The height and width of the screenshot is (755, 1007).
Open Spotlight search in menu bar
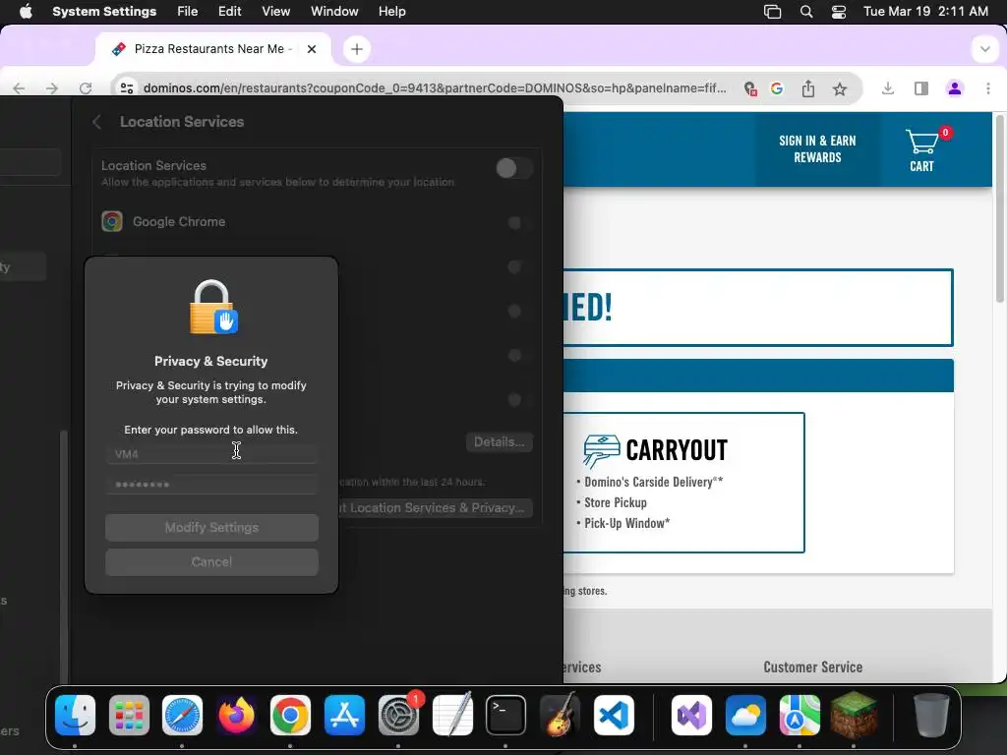pyautogui.click(x=806, y=12)
